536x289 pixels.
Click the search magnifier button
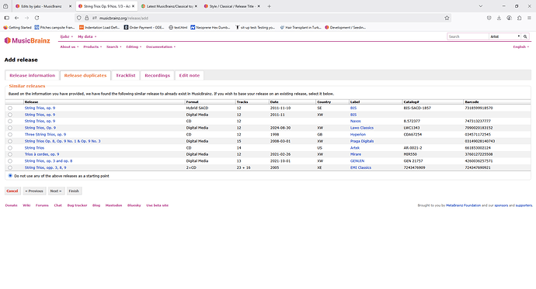(x=525, y=36)
